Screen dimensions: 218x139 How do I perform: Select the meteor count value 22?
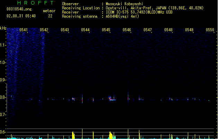(x=50, y=16)
